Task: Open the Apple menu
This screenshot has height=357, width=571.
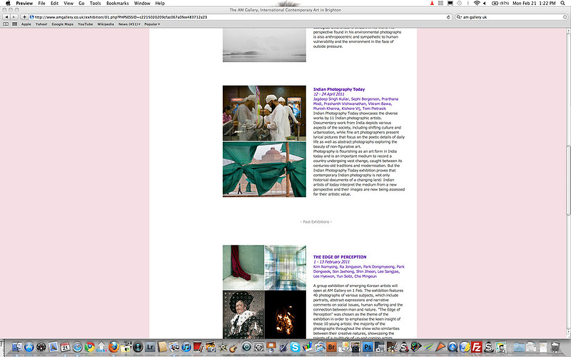Action: pos(8,3)
